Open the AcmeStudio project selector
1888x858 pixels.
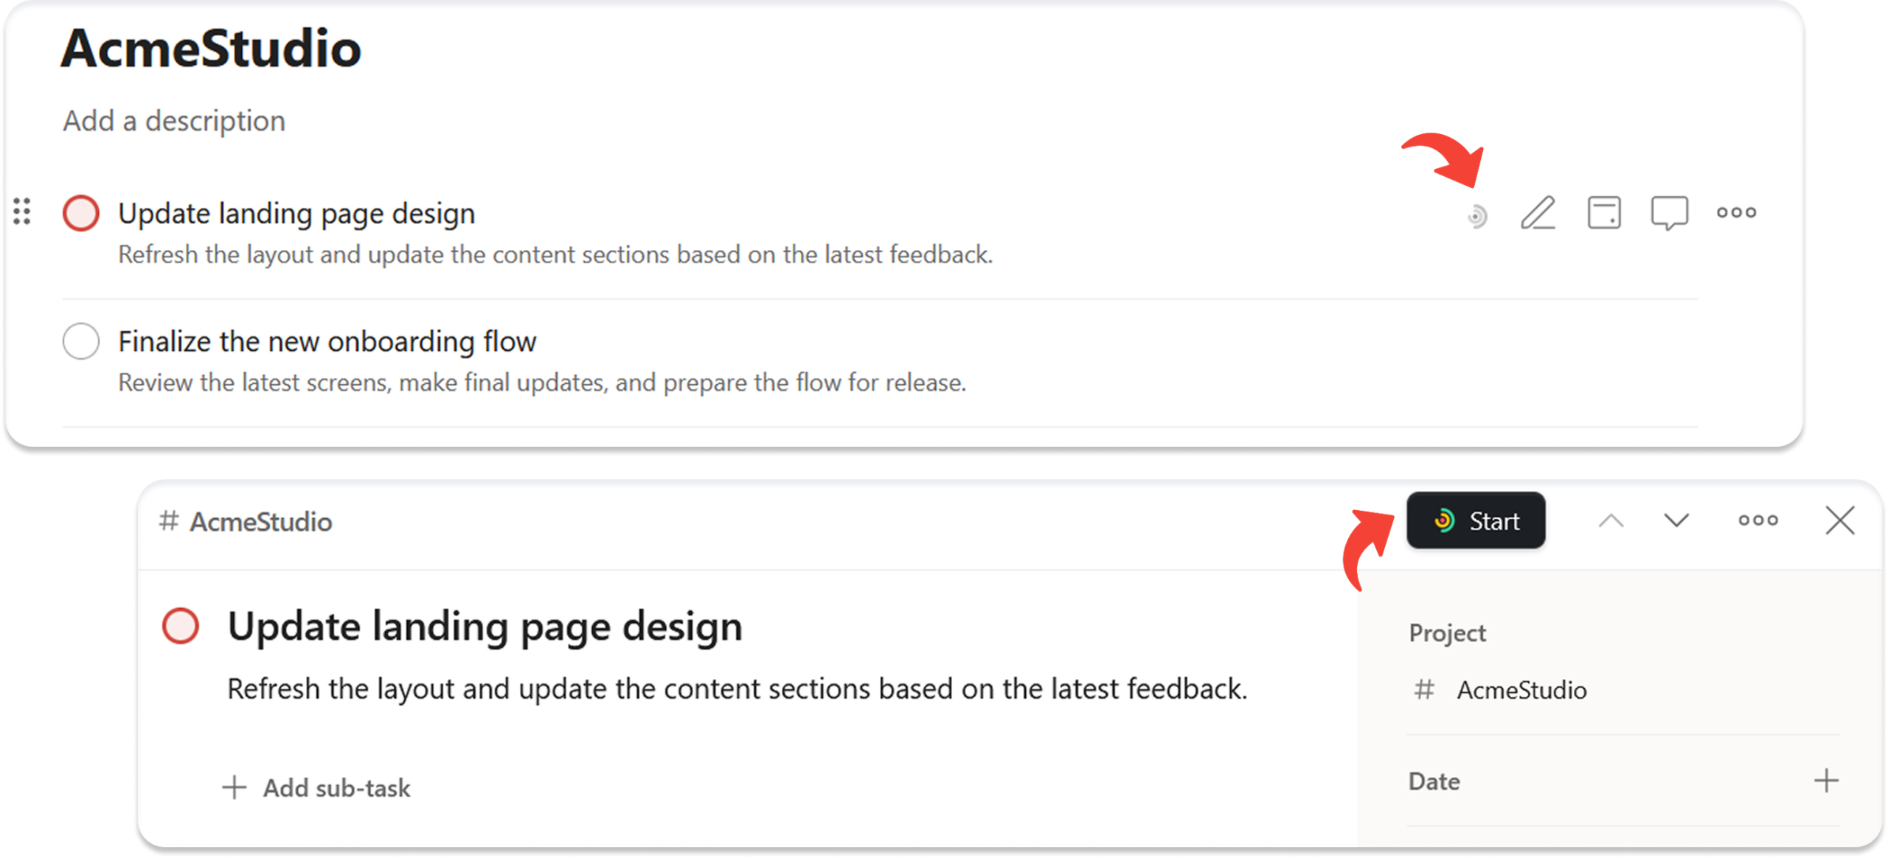click(x=1500, y=690)
